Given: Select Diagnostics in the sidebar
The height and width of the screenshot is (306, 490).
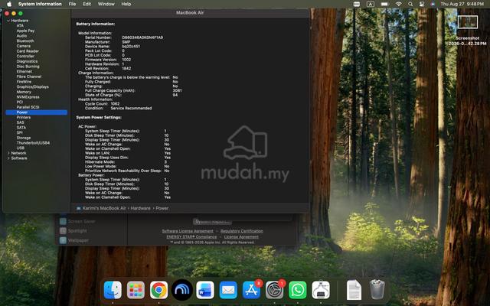Looking at the screenshot, I should click(27, 61).
